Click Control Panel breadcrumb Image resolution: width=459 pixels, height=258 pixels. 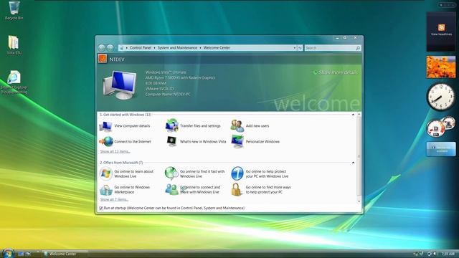[141, 48]
